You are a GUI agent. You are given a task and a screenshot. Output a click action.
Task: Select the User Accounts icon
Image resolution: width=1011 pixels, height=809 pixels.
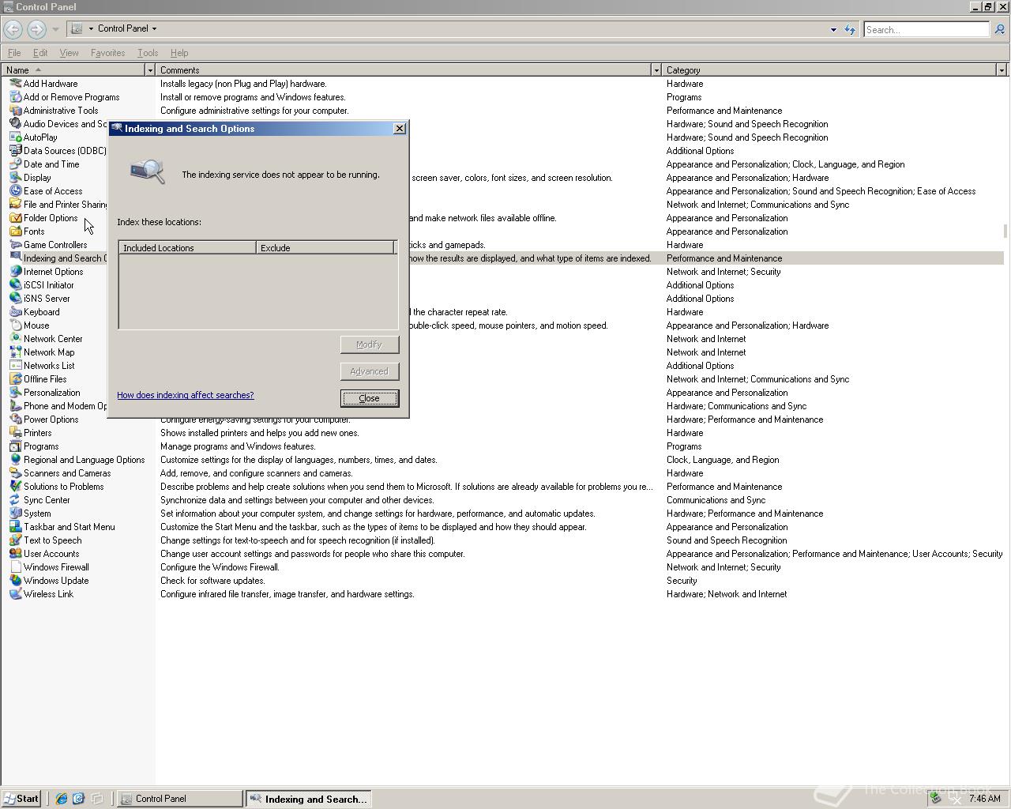(x=15, y=554)
